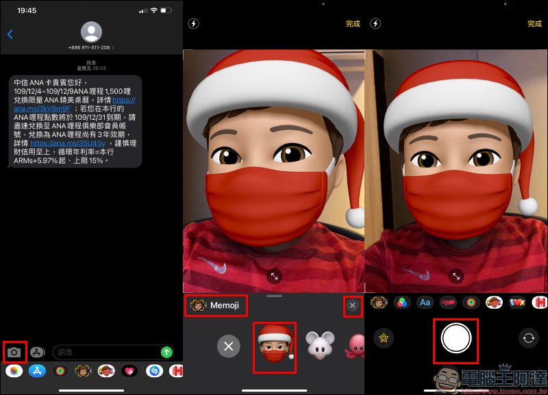Open contact avatar for the sender
548x395 pixels.
click(91, 31)
